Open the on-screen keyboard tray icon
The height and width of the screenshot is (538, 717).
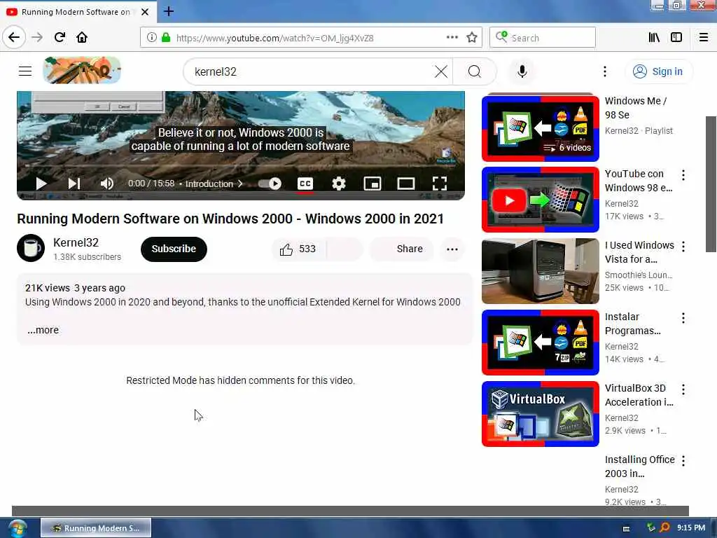tap(627, 528)
